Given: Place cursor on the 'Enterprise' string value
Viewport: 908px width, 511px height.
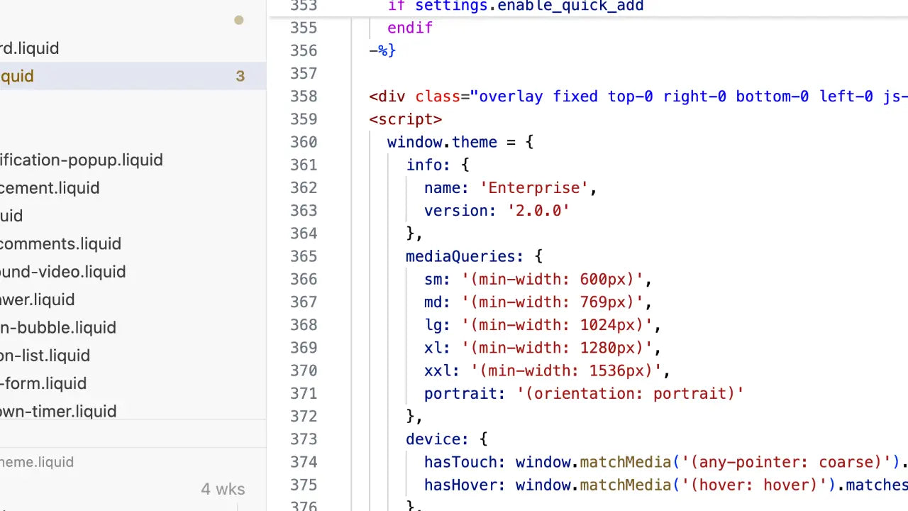Looking at the screenshot, I should click(x=534, y=188).
